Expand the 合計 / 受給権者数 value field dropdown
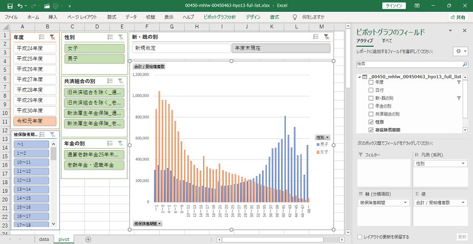Screen dimensions: 473x244 (463, 202)
